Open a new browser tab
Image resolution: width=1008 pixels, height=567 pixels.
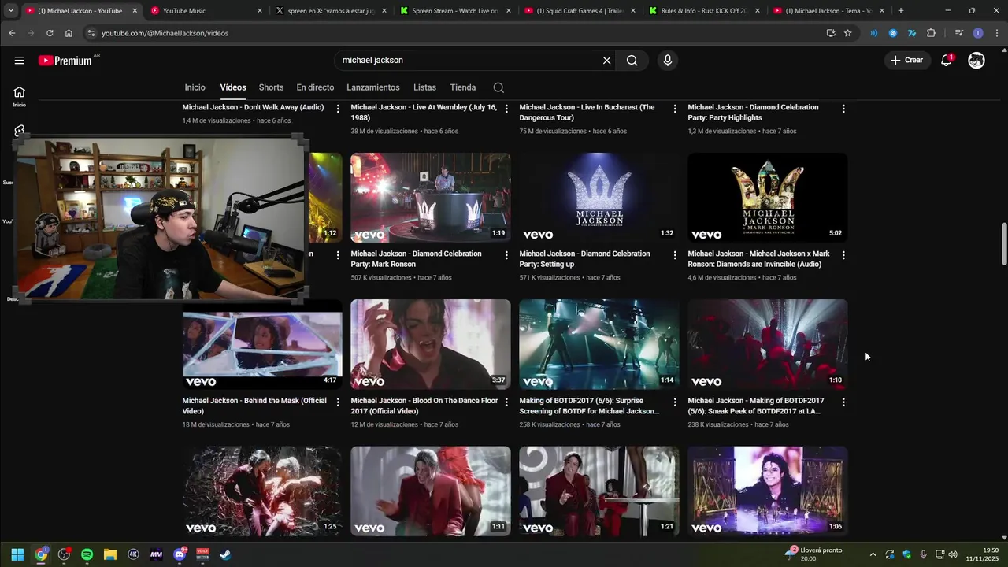(901, 11)
